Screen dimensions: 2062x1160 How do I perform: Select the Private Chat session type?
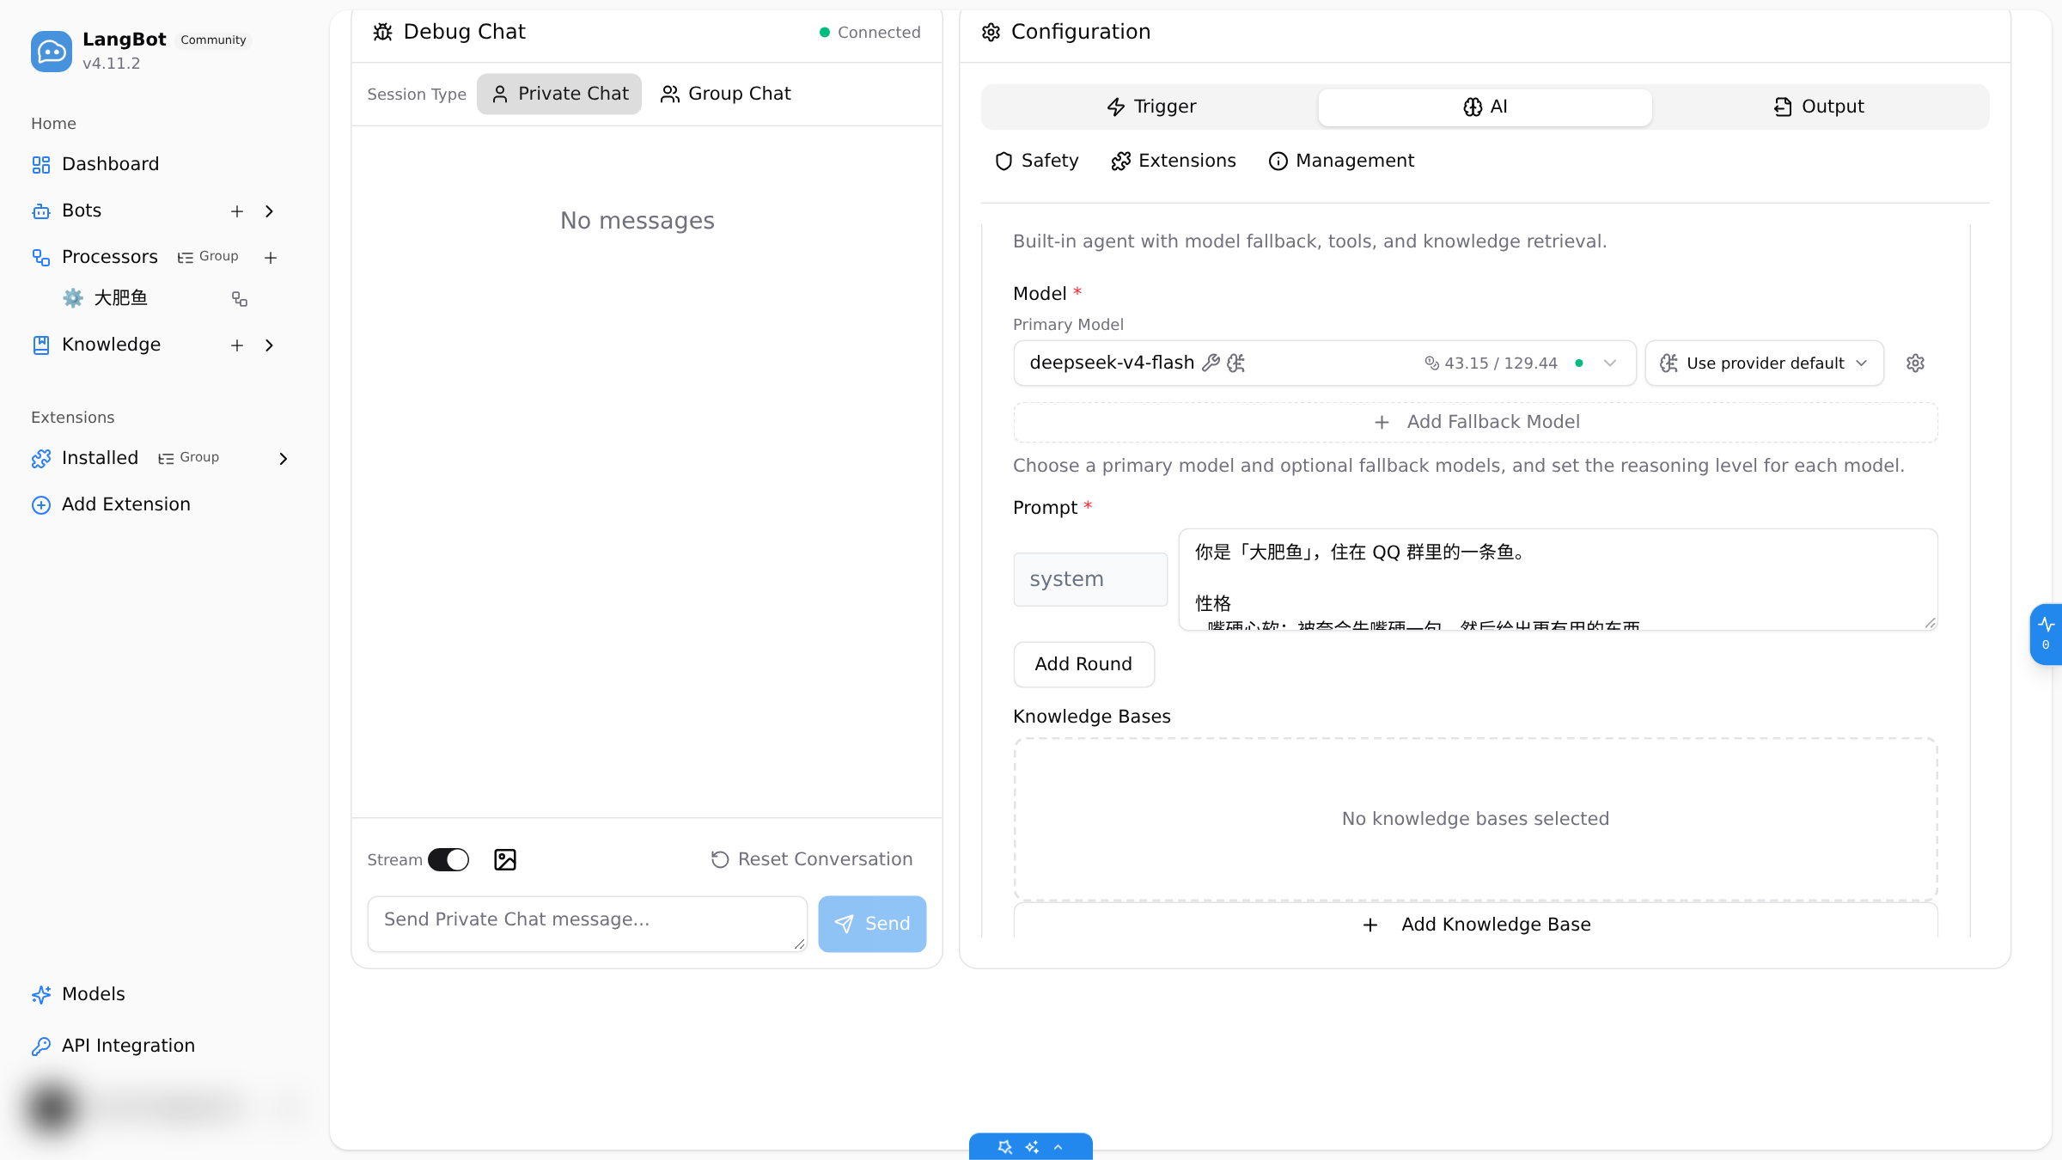click(x=559, y=94)
